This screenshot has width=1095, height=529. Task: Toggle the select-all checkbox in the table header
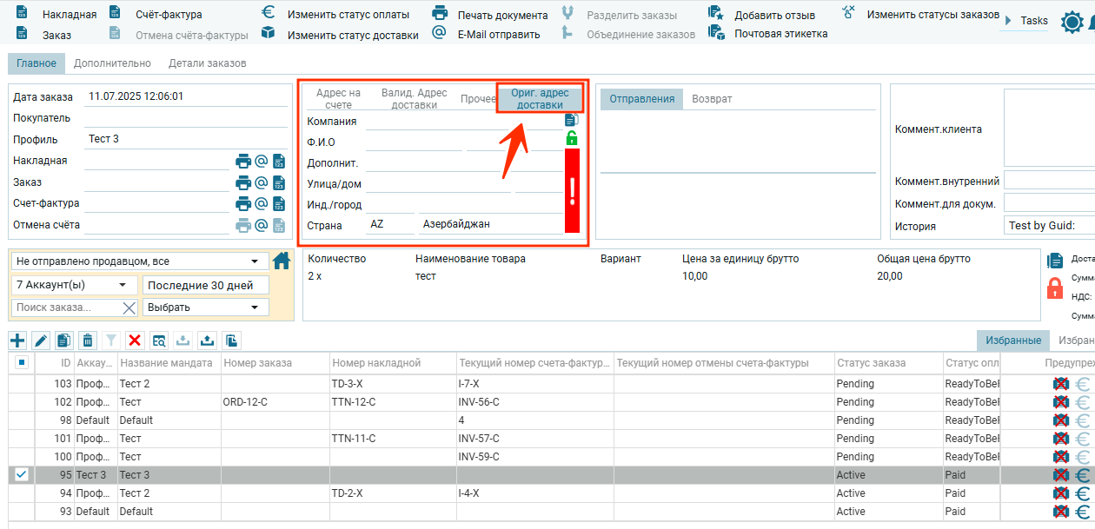click(22, 362)
